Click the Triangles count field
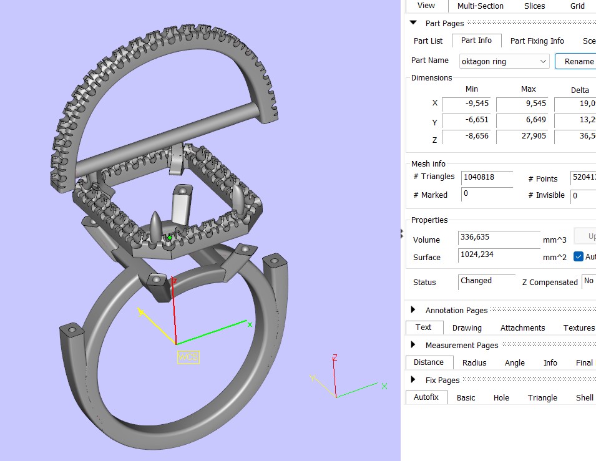 click(487, 178)
